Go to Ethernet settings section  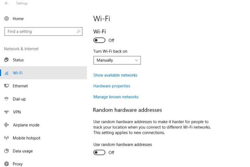tap(20, 86)
